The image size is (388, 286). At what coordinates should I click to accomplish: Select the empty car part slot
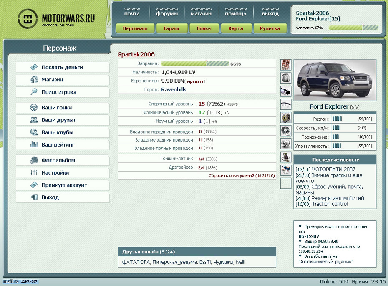[286, 183]
